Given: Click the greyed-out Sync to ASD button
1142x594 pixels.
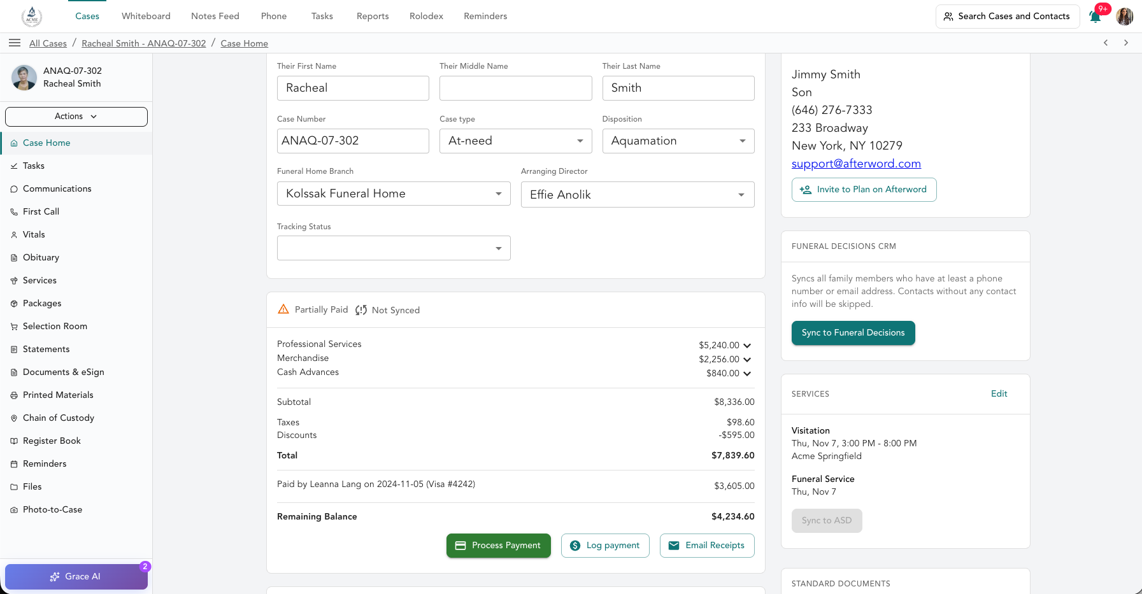Looking at the screenshot, I should pyautogui.click(x=827, y=521).
